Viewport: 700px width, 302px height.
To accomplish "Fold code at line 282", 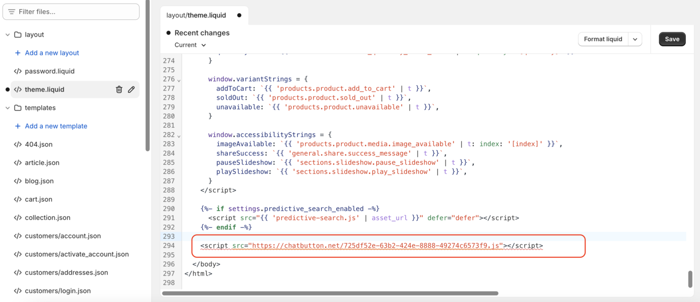I will (179, 136).
